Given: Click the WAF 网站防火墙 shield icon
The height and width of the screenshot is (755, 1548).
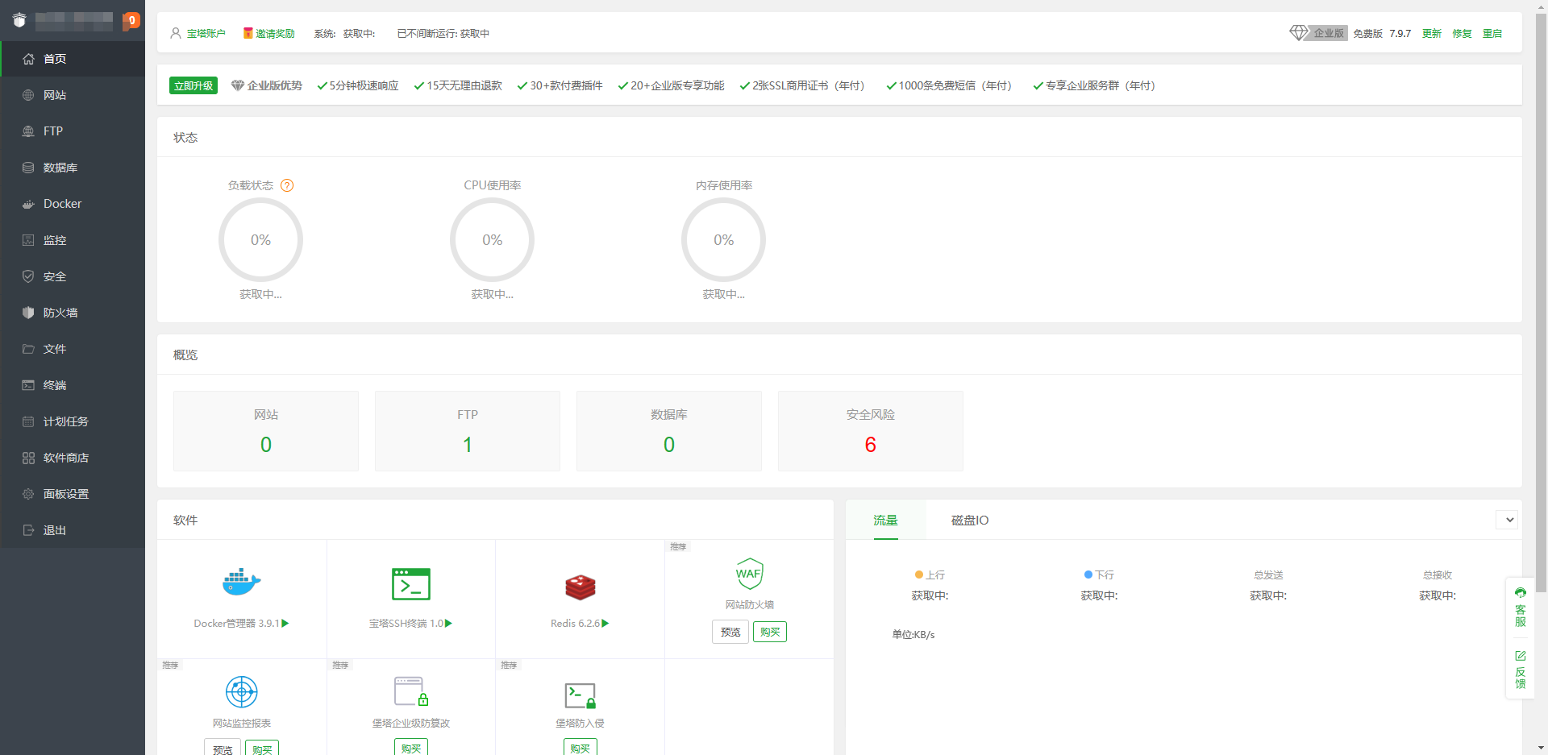Looking at the screenshot, I should coord(749,573).
